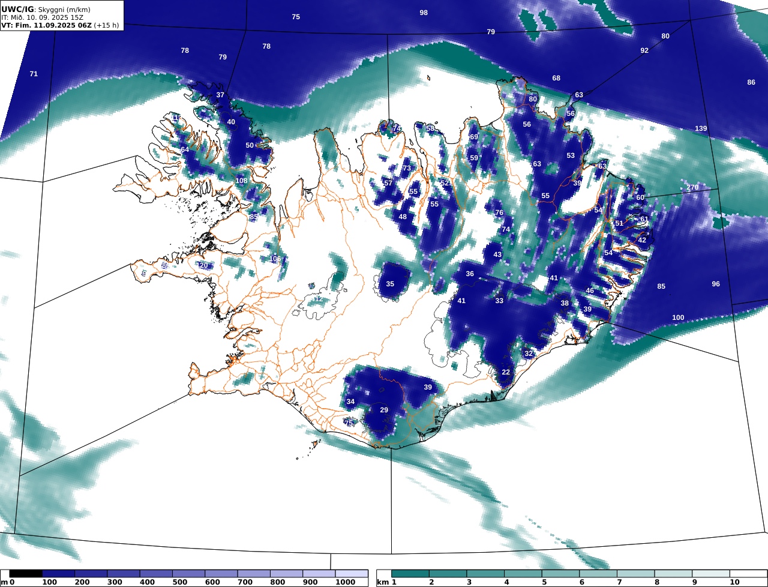Click the map value 57 in the north
Viewport: 768px width, 587px height.
click(x=388, y=183)
